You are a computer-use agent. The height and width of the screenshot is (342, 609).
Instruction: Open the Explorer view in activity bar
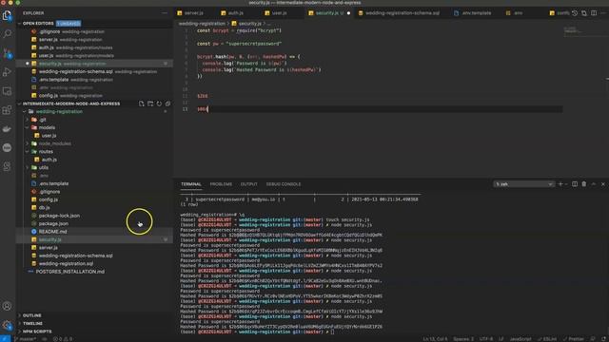click(x=7, y=15)
